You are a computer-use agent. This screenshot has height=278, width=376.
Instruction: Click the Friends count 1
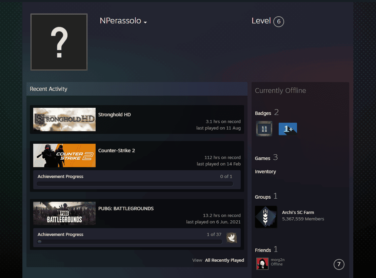(x=276, y=249)
